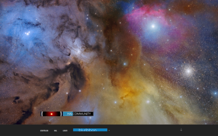Image resolution: width=218 pixels, height=136 pixels.
Task: Click the bright star in the pink nebula
Action: click(153, 26)
